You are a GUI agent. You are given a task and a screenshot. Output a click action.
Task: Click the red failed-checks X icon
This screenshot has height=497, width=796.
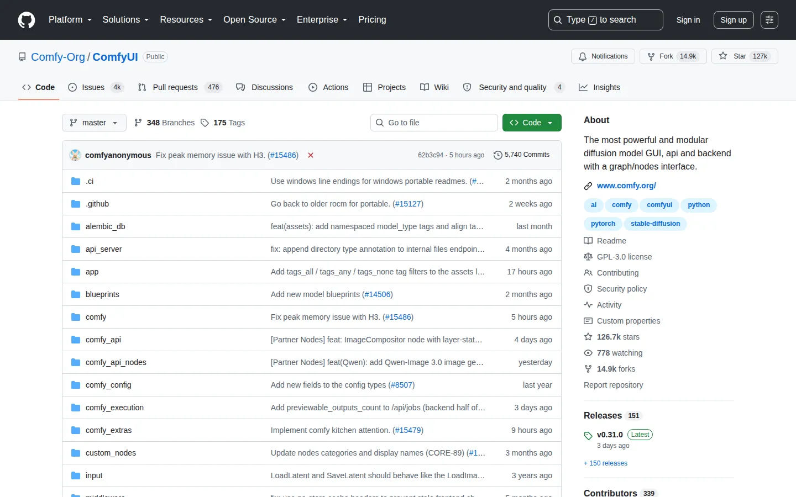[x=311, y=155]
